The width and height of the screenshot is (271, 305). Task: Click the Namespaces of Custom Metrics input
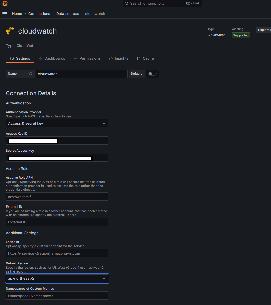click(57, 296)
